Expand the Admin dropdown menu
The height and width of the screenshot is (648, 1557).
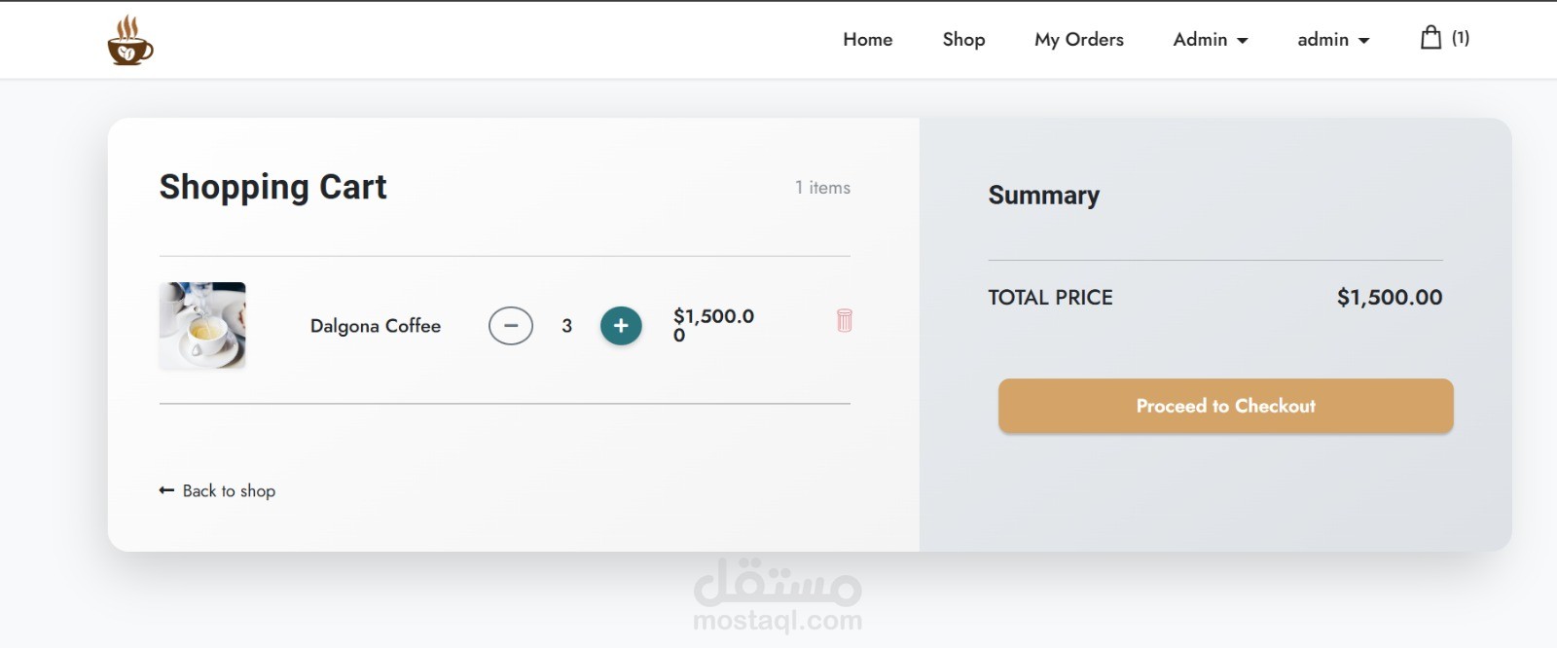(x=1210, y=40)
